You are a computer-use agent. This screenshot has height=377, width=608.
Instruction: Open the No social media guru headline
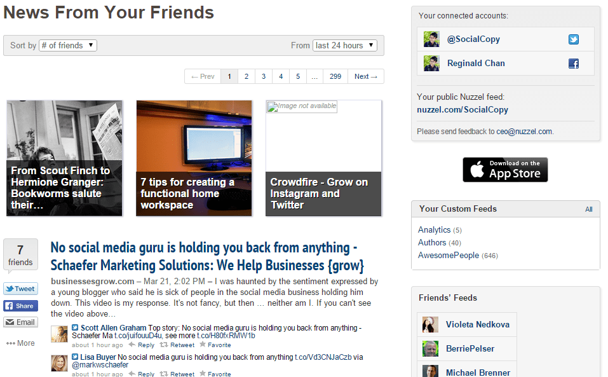point(208,256)
